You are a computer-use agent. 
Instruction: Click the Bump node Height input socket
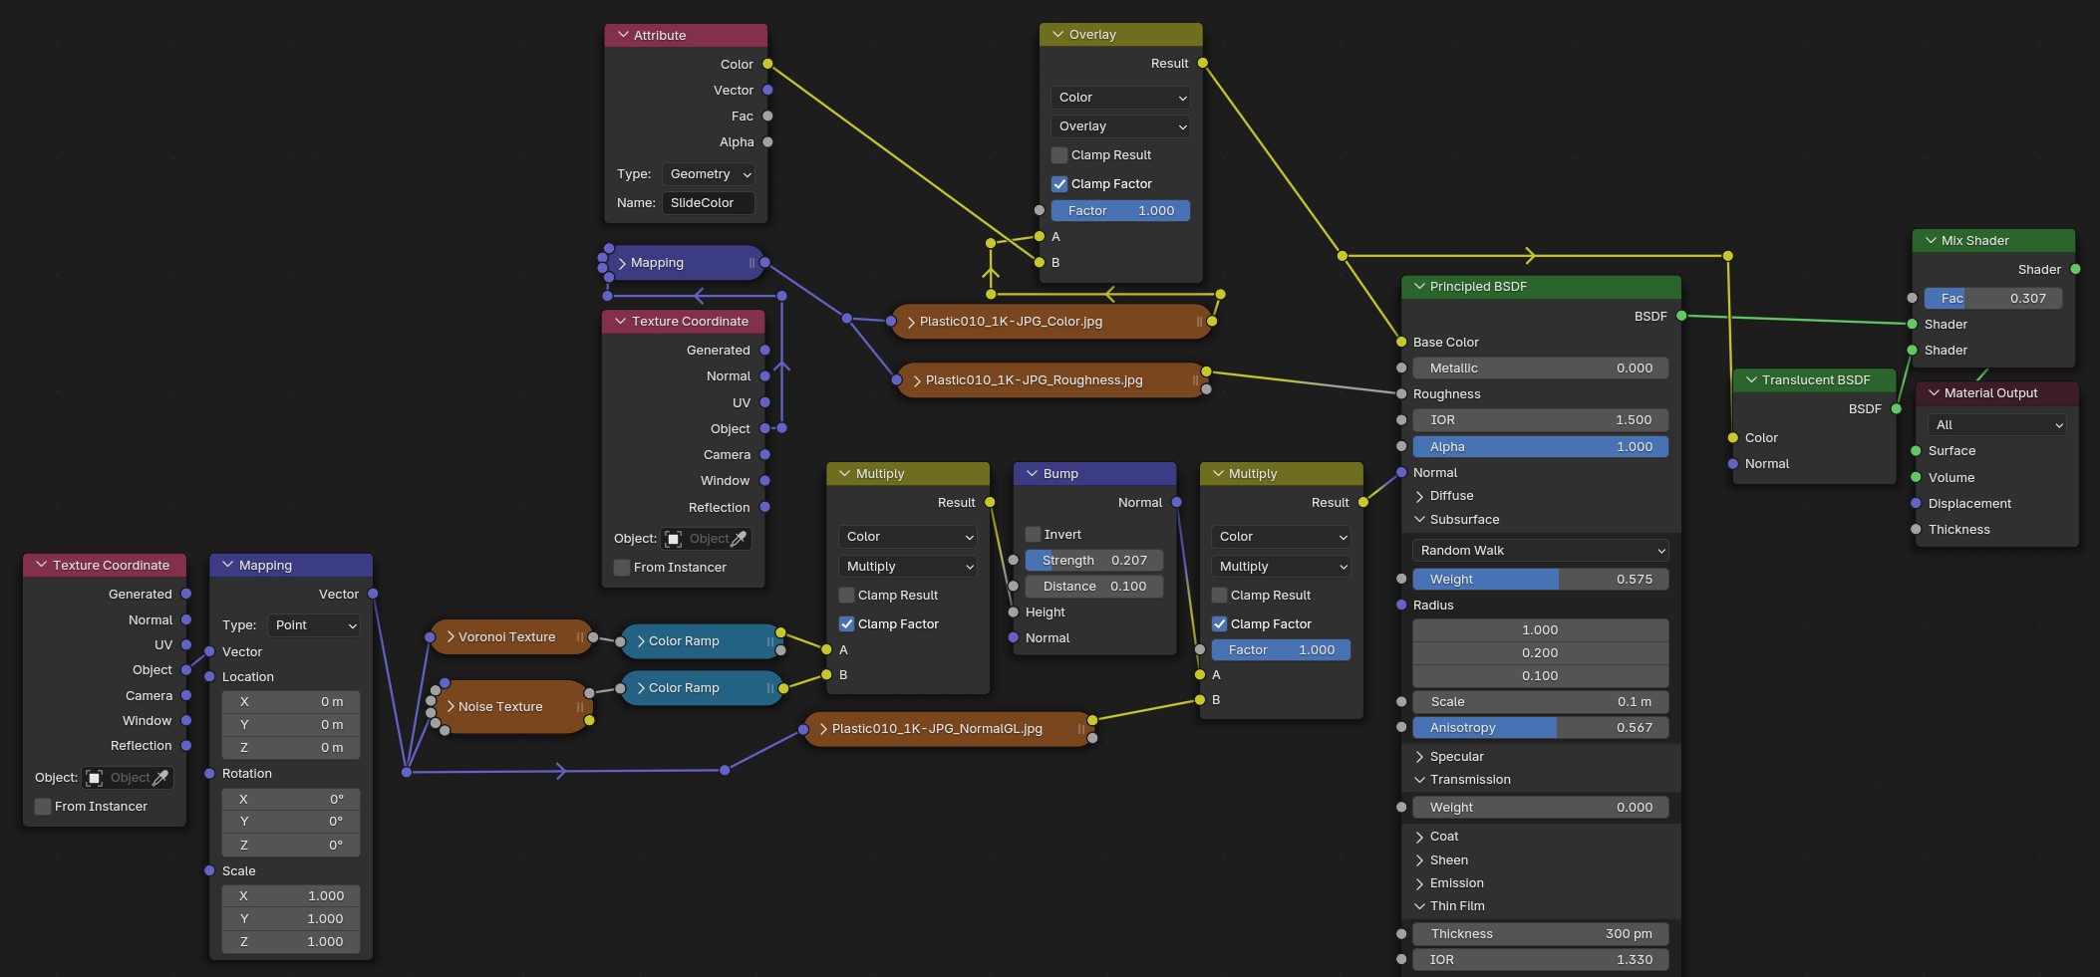coord(1014,611)
